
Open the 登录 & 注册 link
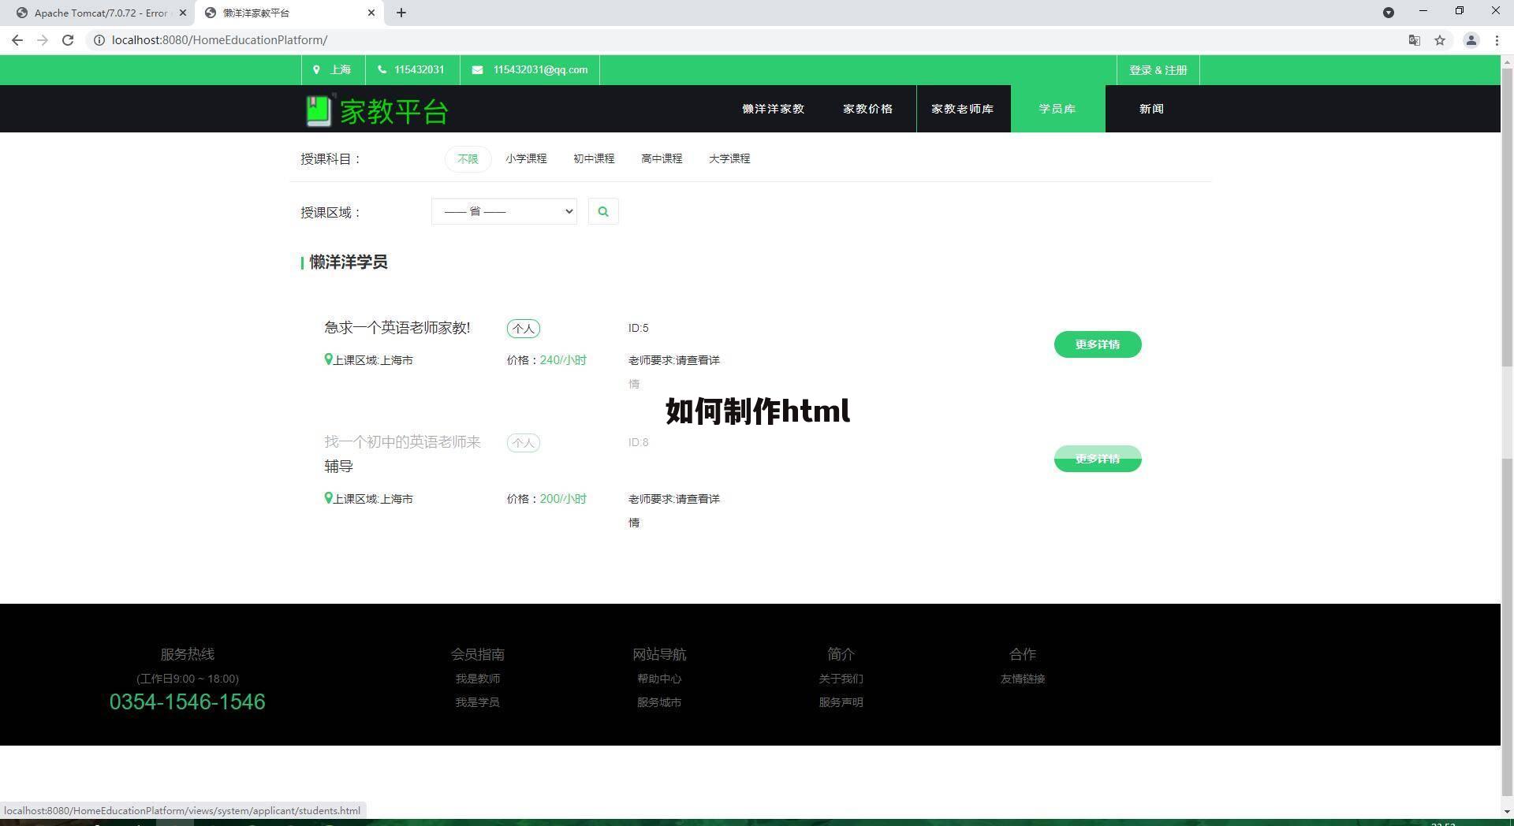[1158, 69]
